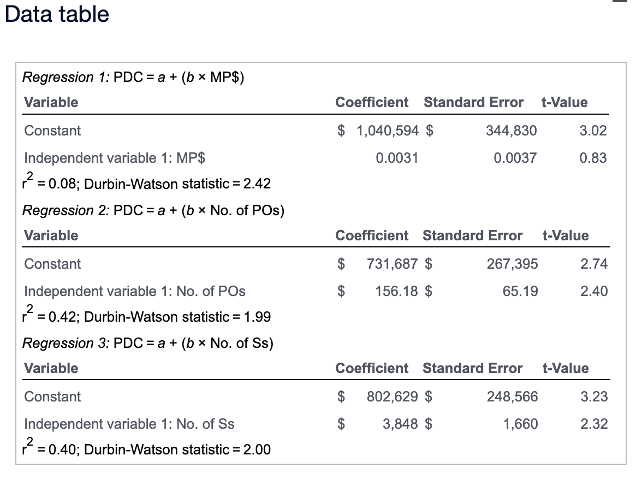
Task: Click the r² = 0.40 statistics line
Action: coord(147,449)
